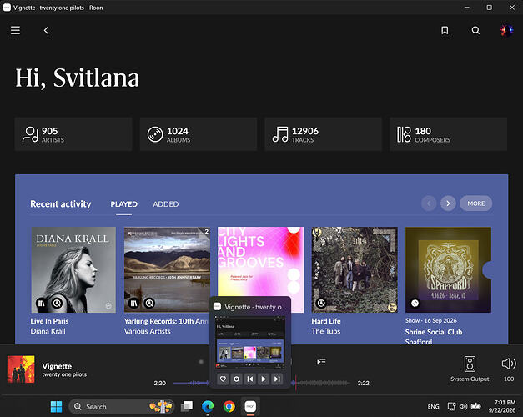
Task: Launch Microsoft Edge from taskbar
Action: pos(208,407)
